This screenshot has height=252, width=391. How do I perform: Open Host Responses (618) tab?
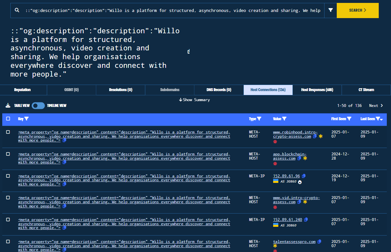click(x=317, y=90)
